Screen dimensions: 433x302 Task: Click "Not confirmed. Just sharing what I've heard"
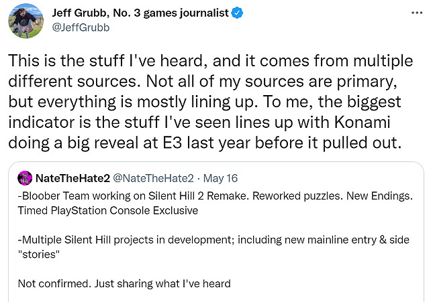pyautogui.click(x=124, y=284)
